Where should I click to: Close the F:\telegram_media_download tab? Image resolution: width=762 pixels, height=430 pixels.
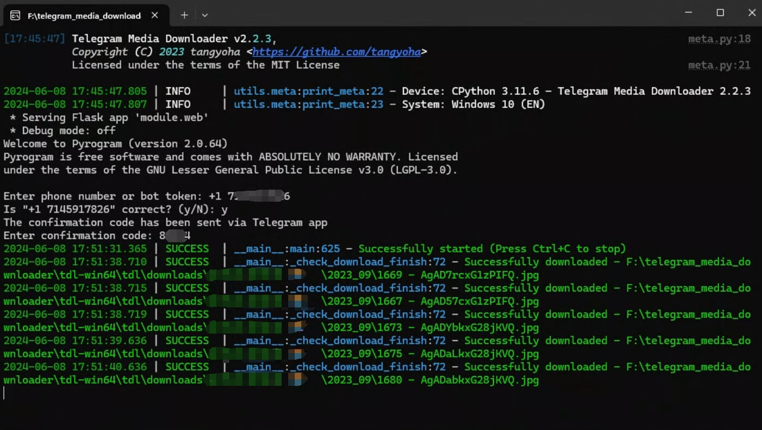pos(155,15)
